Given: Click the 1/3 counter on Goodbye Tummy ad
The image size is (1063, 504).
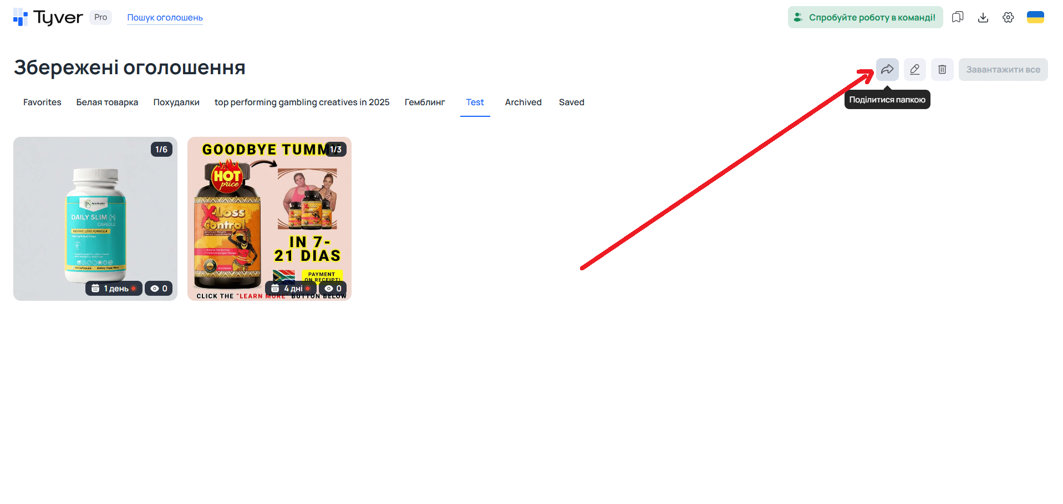Looking at the screenshot, I should pos(335,150).
